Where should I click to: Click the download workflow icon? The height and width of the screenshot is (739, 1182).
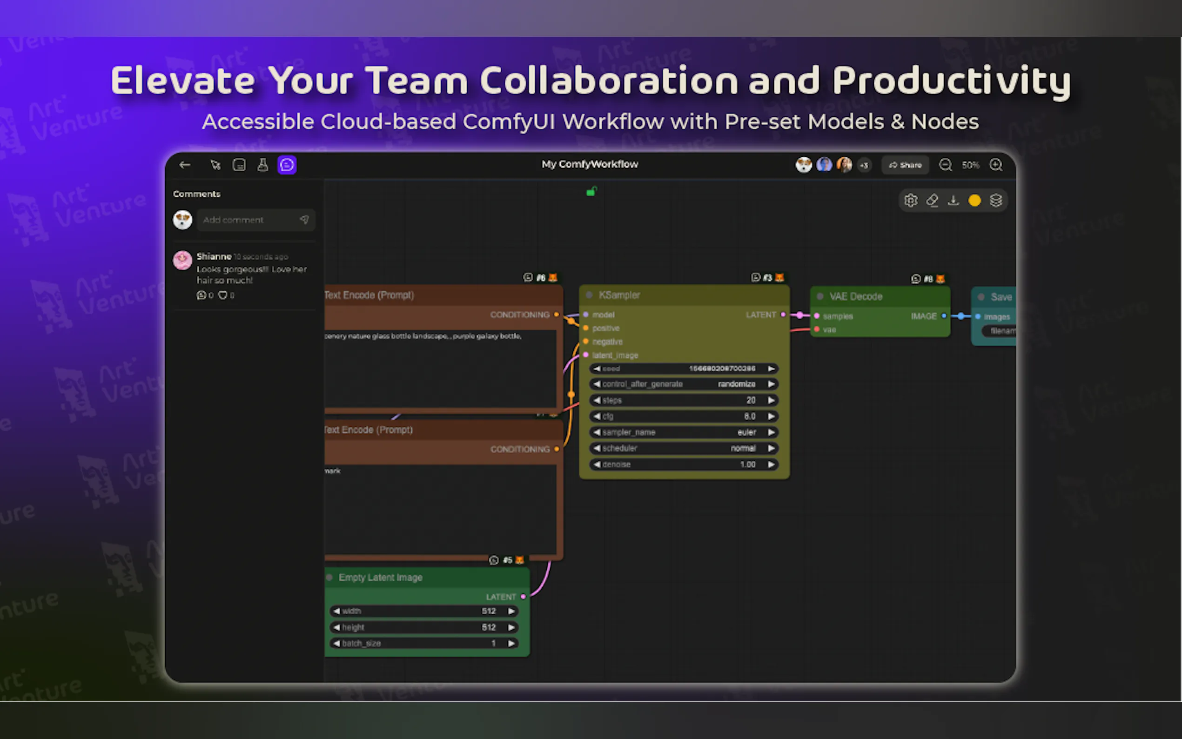pos(954,201)
